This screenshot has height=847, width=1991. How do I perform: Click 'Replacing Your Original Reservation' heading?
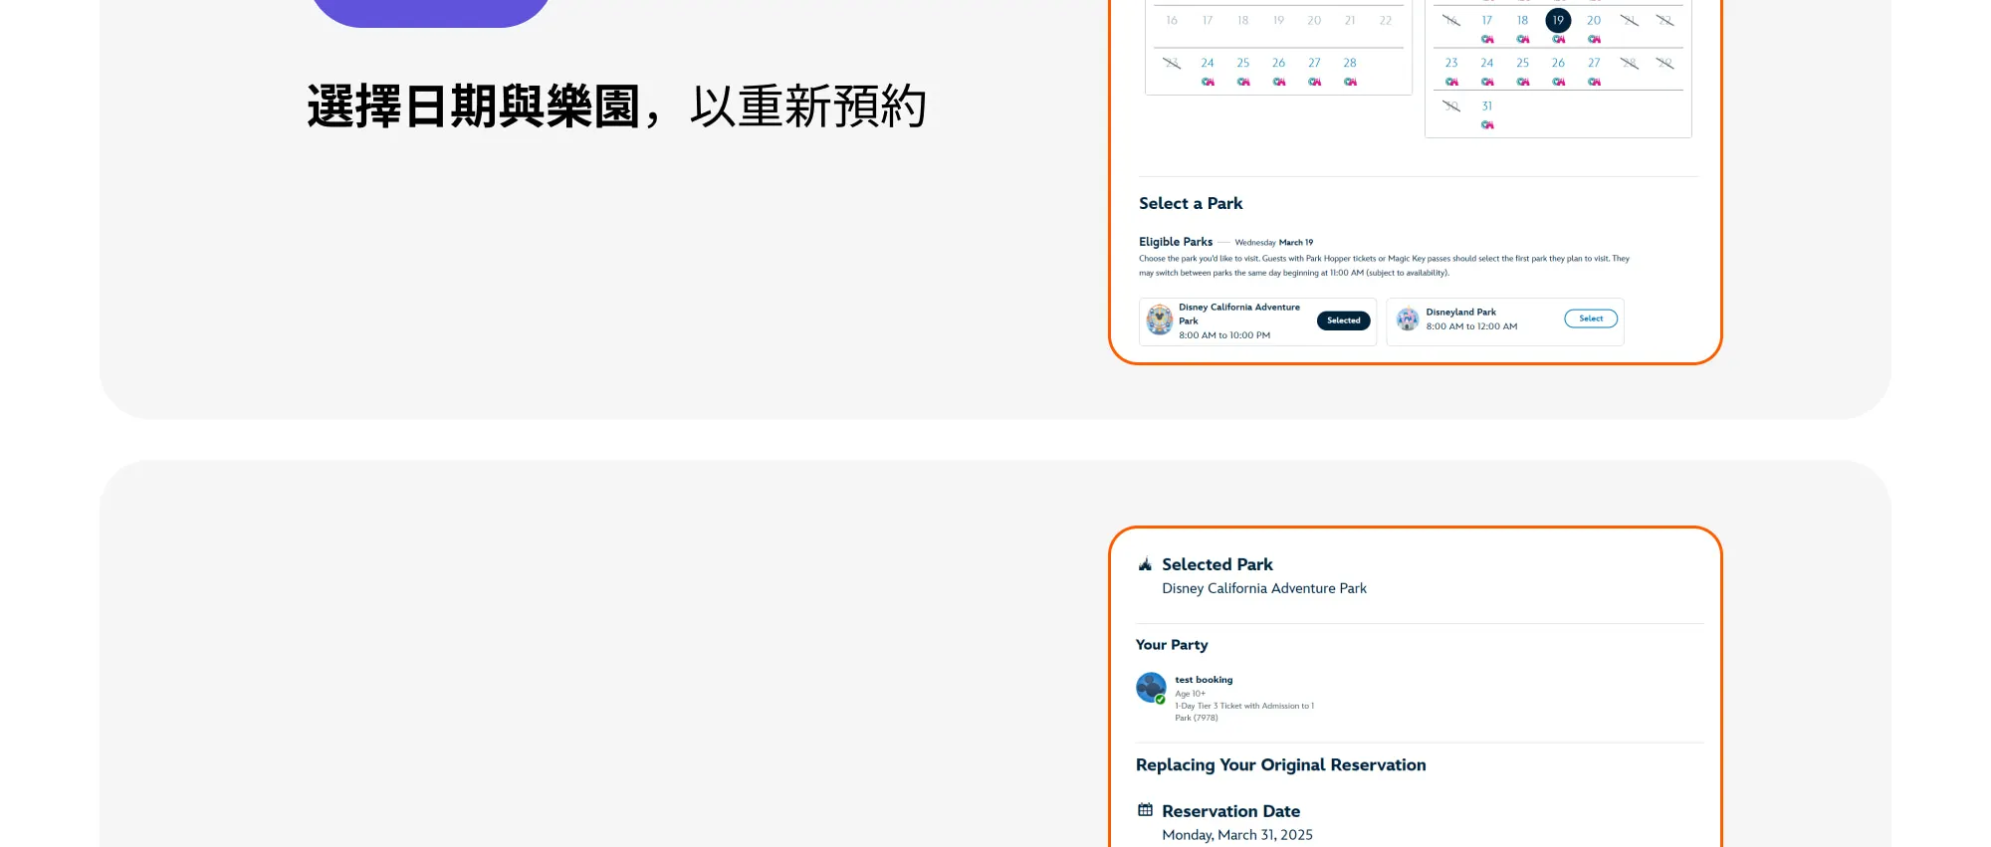pos(1281,764)
